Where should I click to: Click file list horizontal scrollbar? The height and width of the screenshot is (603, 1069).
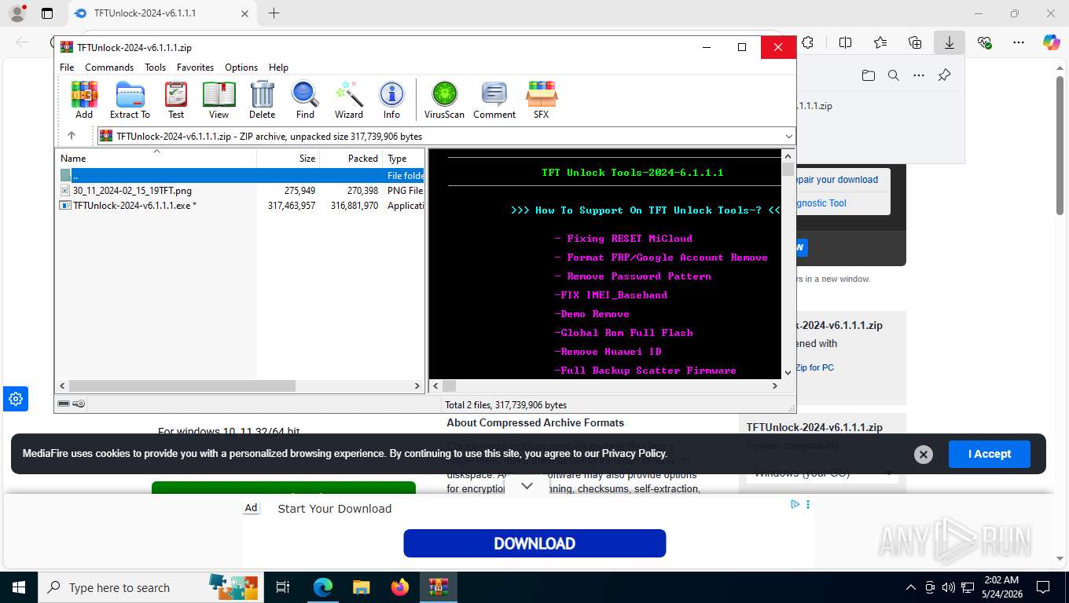click(182, 386)
